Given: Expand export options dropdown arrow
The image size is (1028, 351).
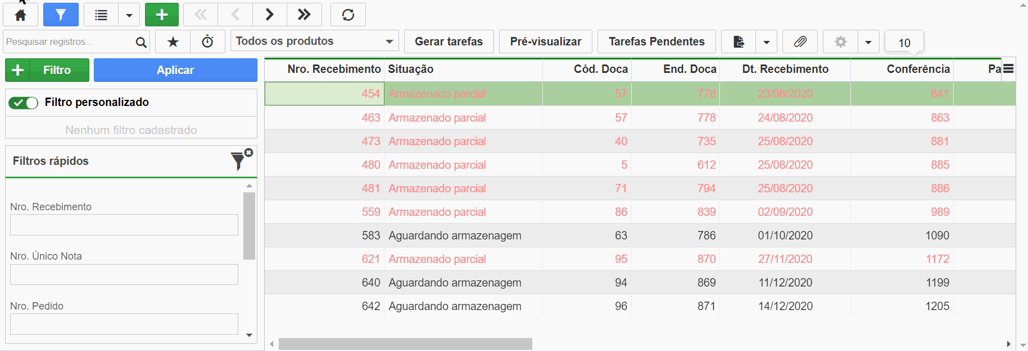Looking at the screenshot, I should point(766,42).
